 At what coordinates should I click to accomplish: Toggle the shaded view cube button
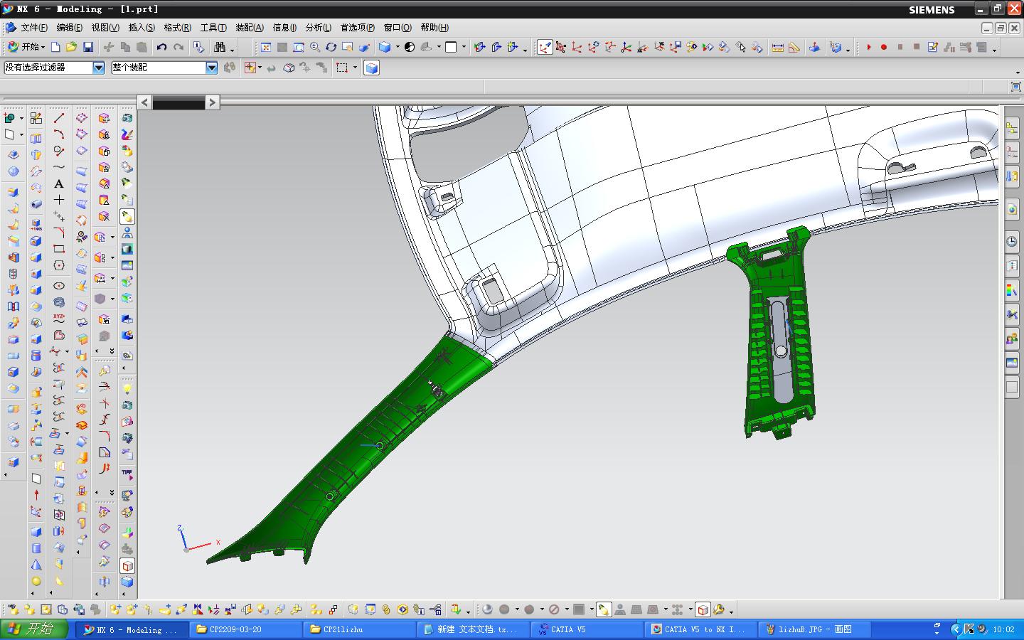click(371, 68)
